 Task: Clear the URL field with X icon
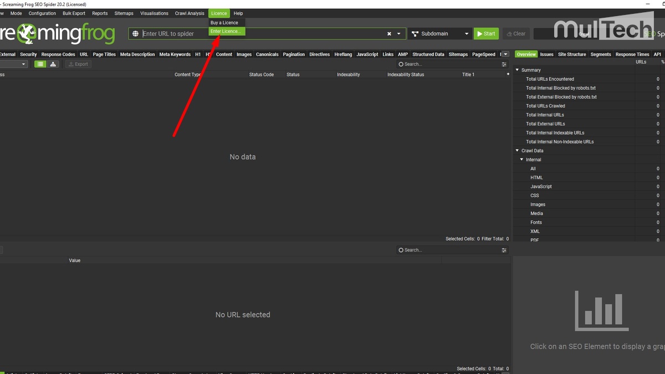click(x=389, y=34)
